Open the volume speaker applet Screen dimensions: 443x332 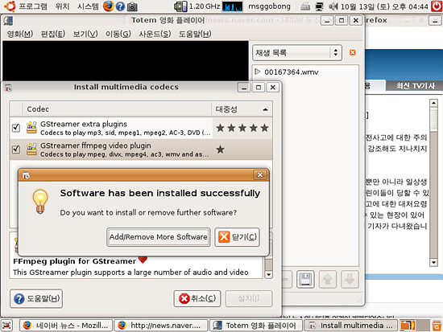tap(333, 6)
